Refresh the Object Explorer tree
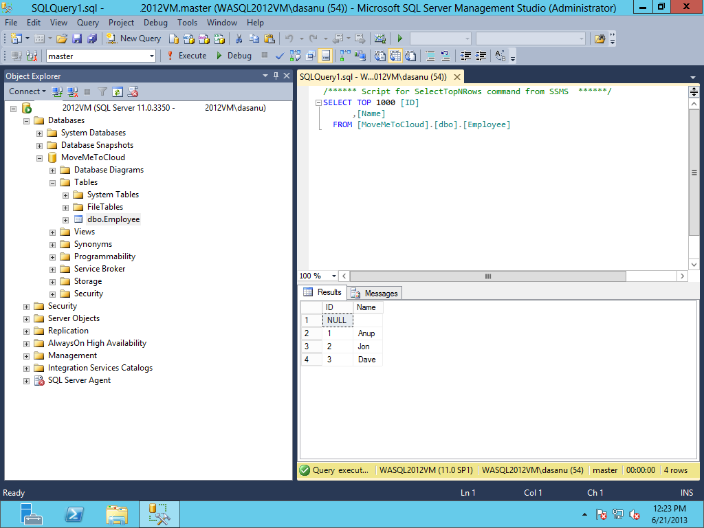Image resolution: width=704 pixels, height=528 pixels. pyautogui.click(x=118, y=91)
